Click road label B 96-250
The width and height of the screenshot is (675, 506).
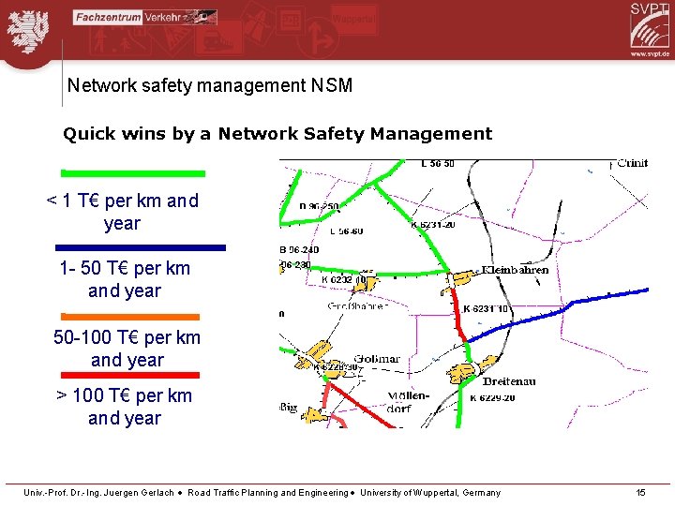[319, 206]
